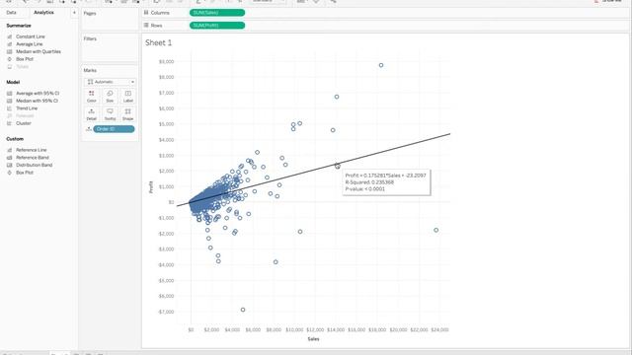Click the Detail button on Marks card

pyautogui.click(x=92, y=114)
